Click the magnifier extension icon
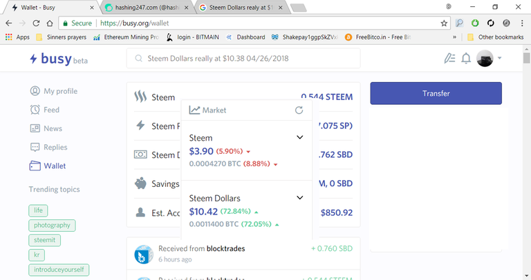 459,23
